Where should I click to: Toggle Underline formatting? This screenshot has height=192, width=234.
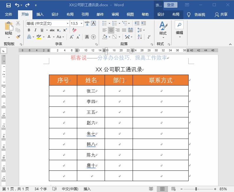(x=42, y=30)
